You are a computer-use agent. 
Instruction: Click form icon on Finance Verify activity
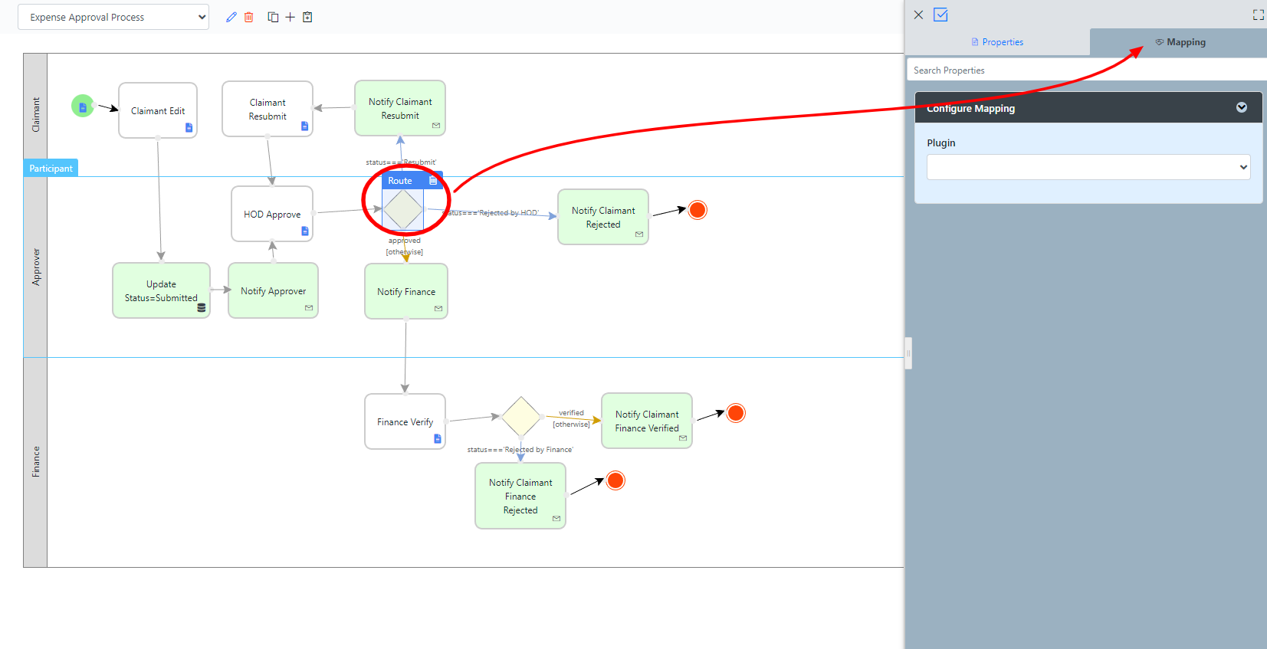click(438, 439)
